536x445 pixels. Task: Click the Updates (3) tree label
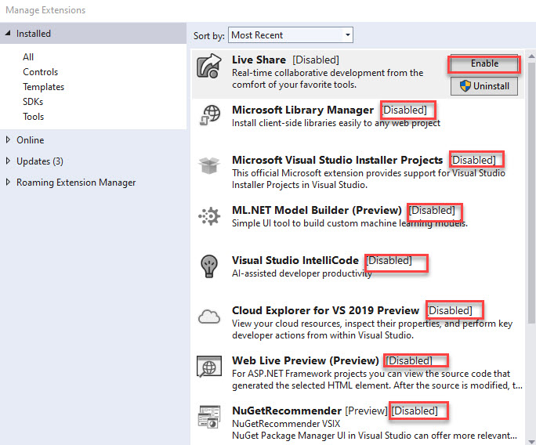[40, 161]
